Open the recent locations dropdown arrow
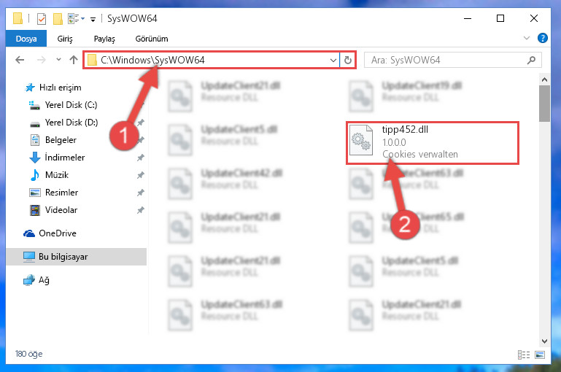561x372 pixels. (58, 60)
